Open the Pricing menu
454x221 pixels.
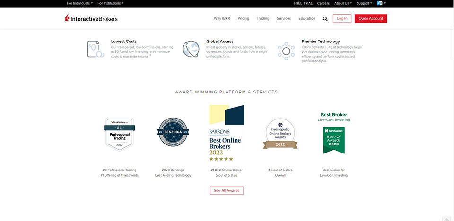(x=243, y=18)
